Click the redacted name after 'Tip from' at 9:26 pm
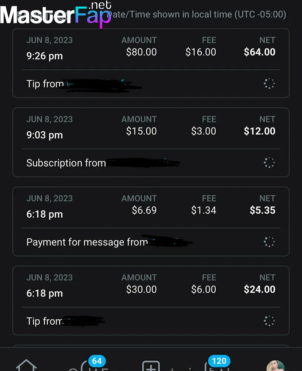The image size is (302, 371). click(x=104, y=85)
